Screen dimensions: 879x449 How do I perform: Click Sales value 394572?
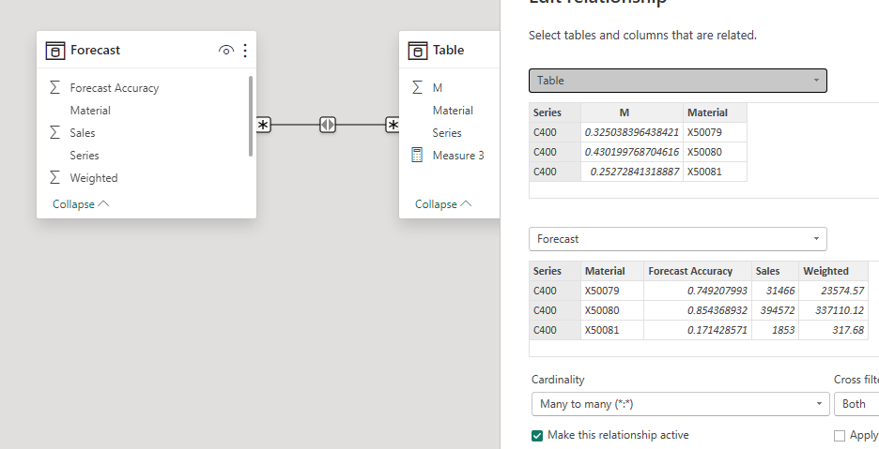(775, 310)
